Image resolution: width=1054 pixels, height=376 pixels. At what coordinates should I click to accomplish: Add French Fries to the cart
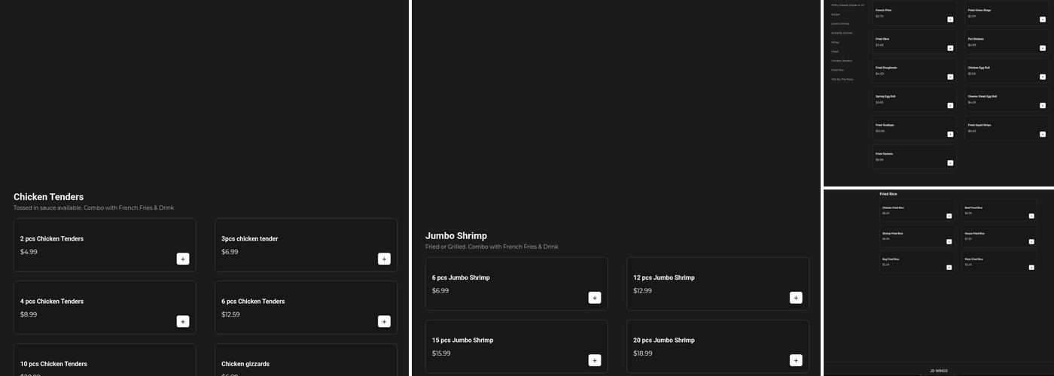pos(950,20)
